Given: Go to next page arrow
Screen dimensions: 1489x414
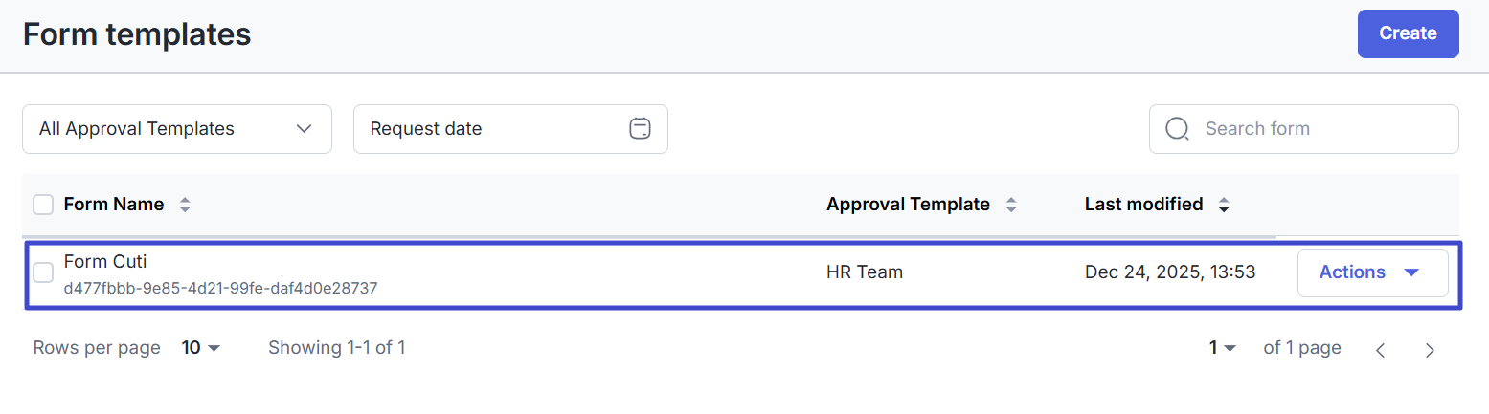Looking at the screenshot, I should click(1430, 349).
